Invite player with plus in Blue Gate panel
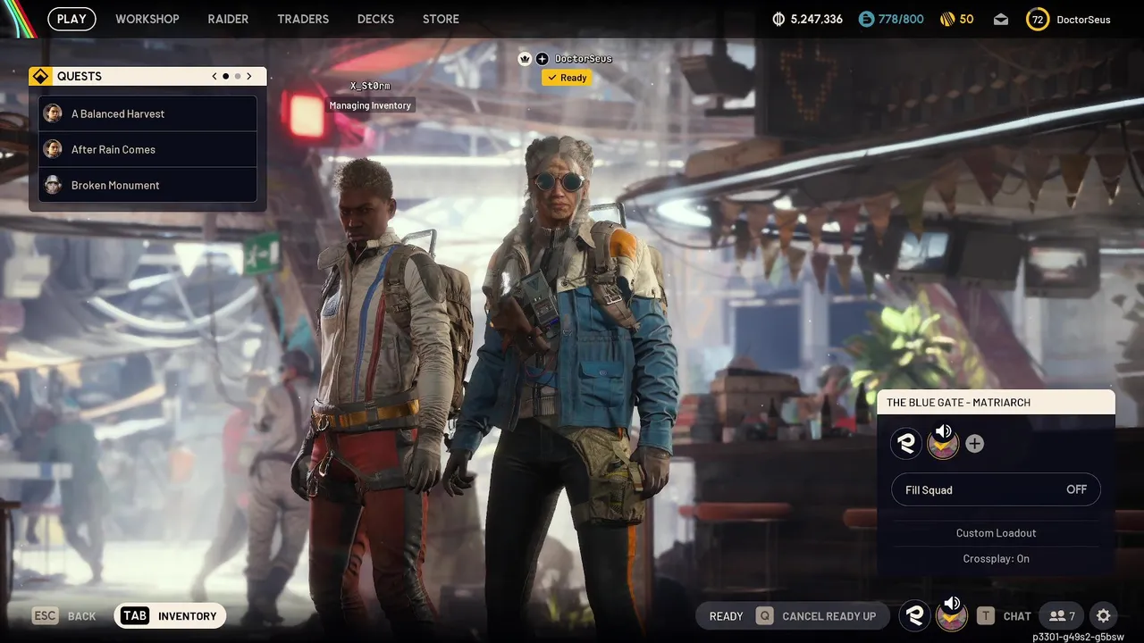Screen dimensions: 1144x643 975,444
